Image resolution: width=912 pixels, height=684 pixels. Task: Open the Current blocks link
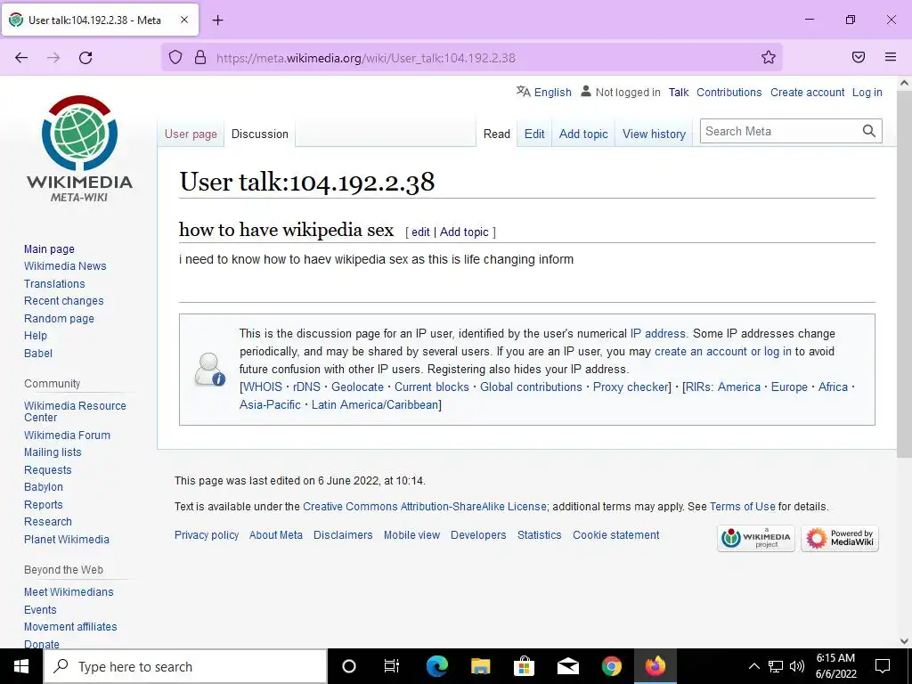coord(432,387)
